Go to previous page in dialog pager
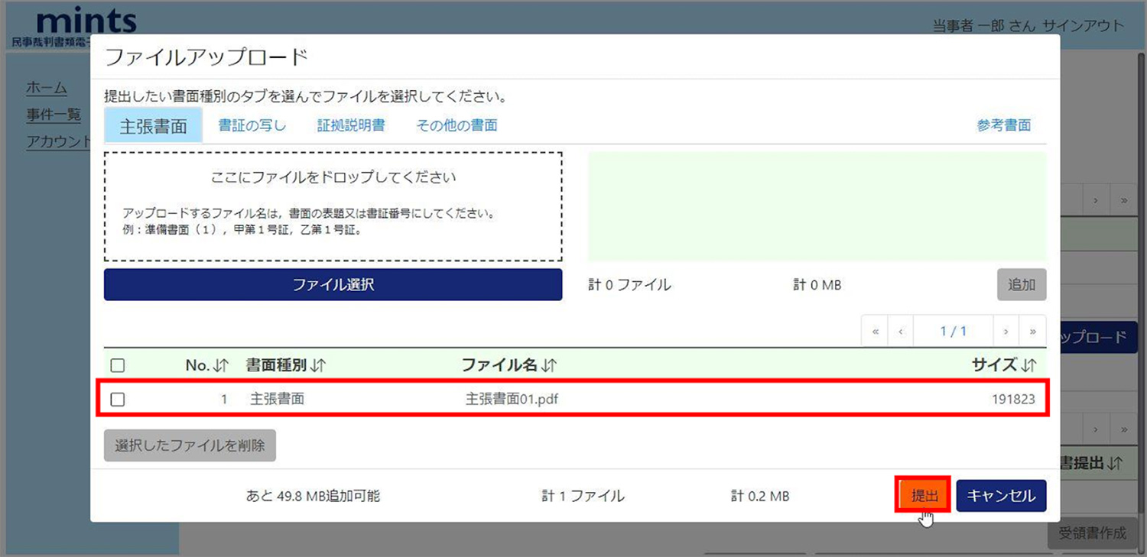The image size is (1147, 557). [x=902, y=332]
